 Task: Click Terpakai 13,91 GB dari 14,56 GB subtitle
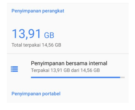tap(65, 70)
